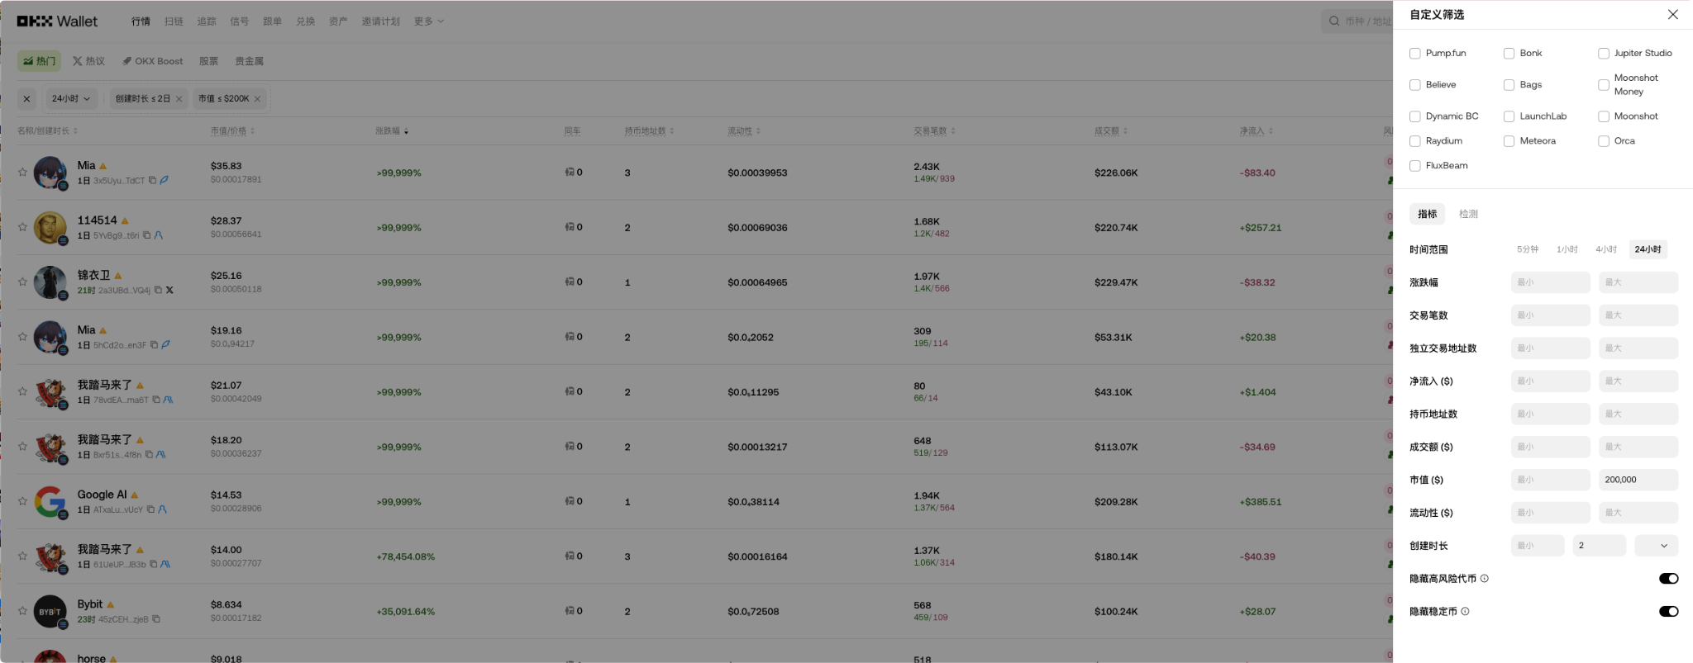Copy the 114514 token contract address
This screenshot has height=663, width=1693.
click(147, 235)
